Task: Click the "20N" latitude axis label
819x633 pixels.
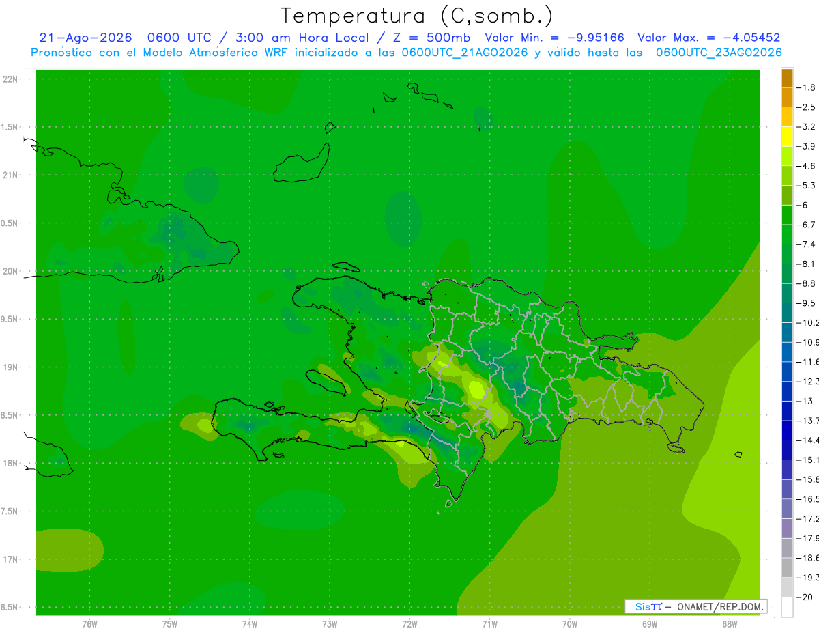Action: pyautogui.click(x=10, y=272)
